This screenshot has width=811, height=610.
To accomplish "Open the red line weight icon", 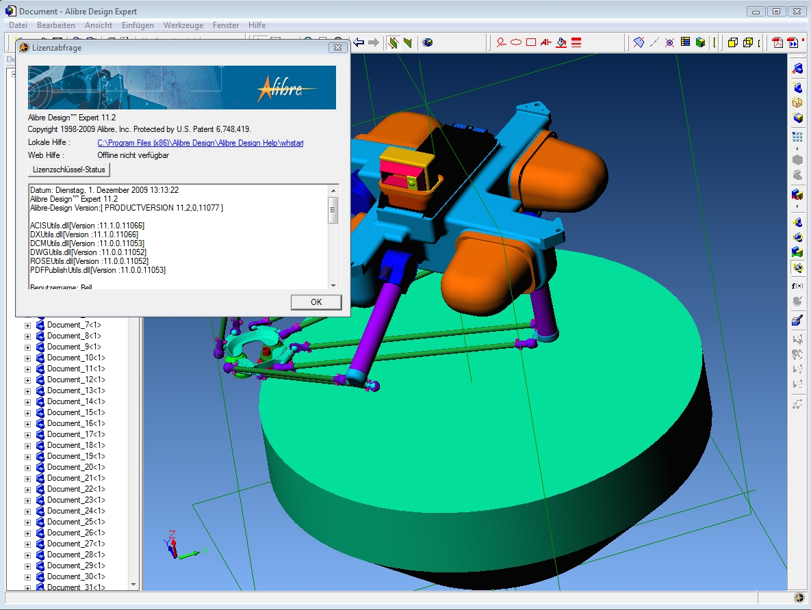I will pyautogui.click(x=576, y=42).
